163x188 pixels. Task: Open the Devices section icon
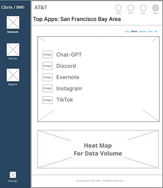pos(13,50)
